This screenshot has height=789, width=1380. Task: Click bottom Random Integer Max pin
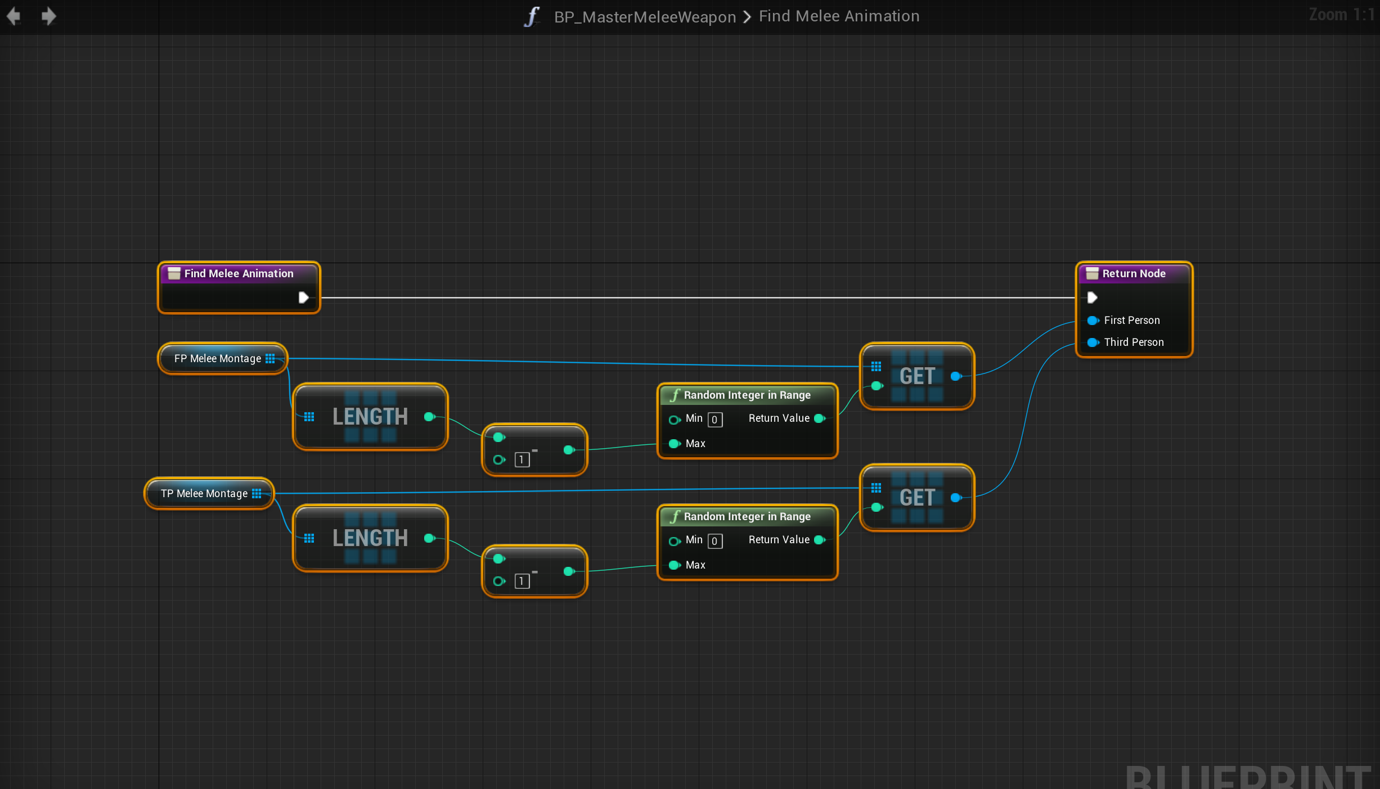[674, 565]
